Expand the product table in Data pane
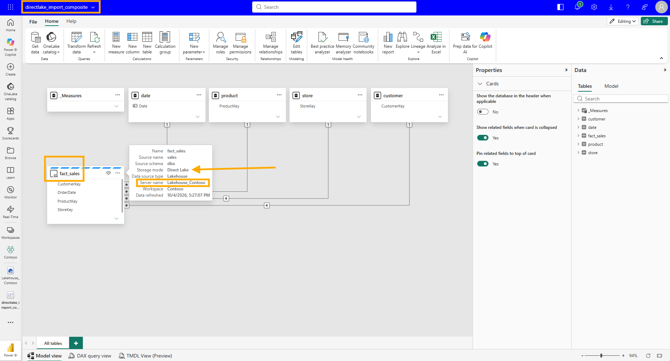 pyautogui.click(x=578, y=144)
